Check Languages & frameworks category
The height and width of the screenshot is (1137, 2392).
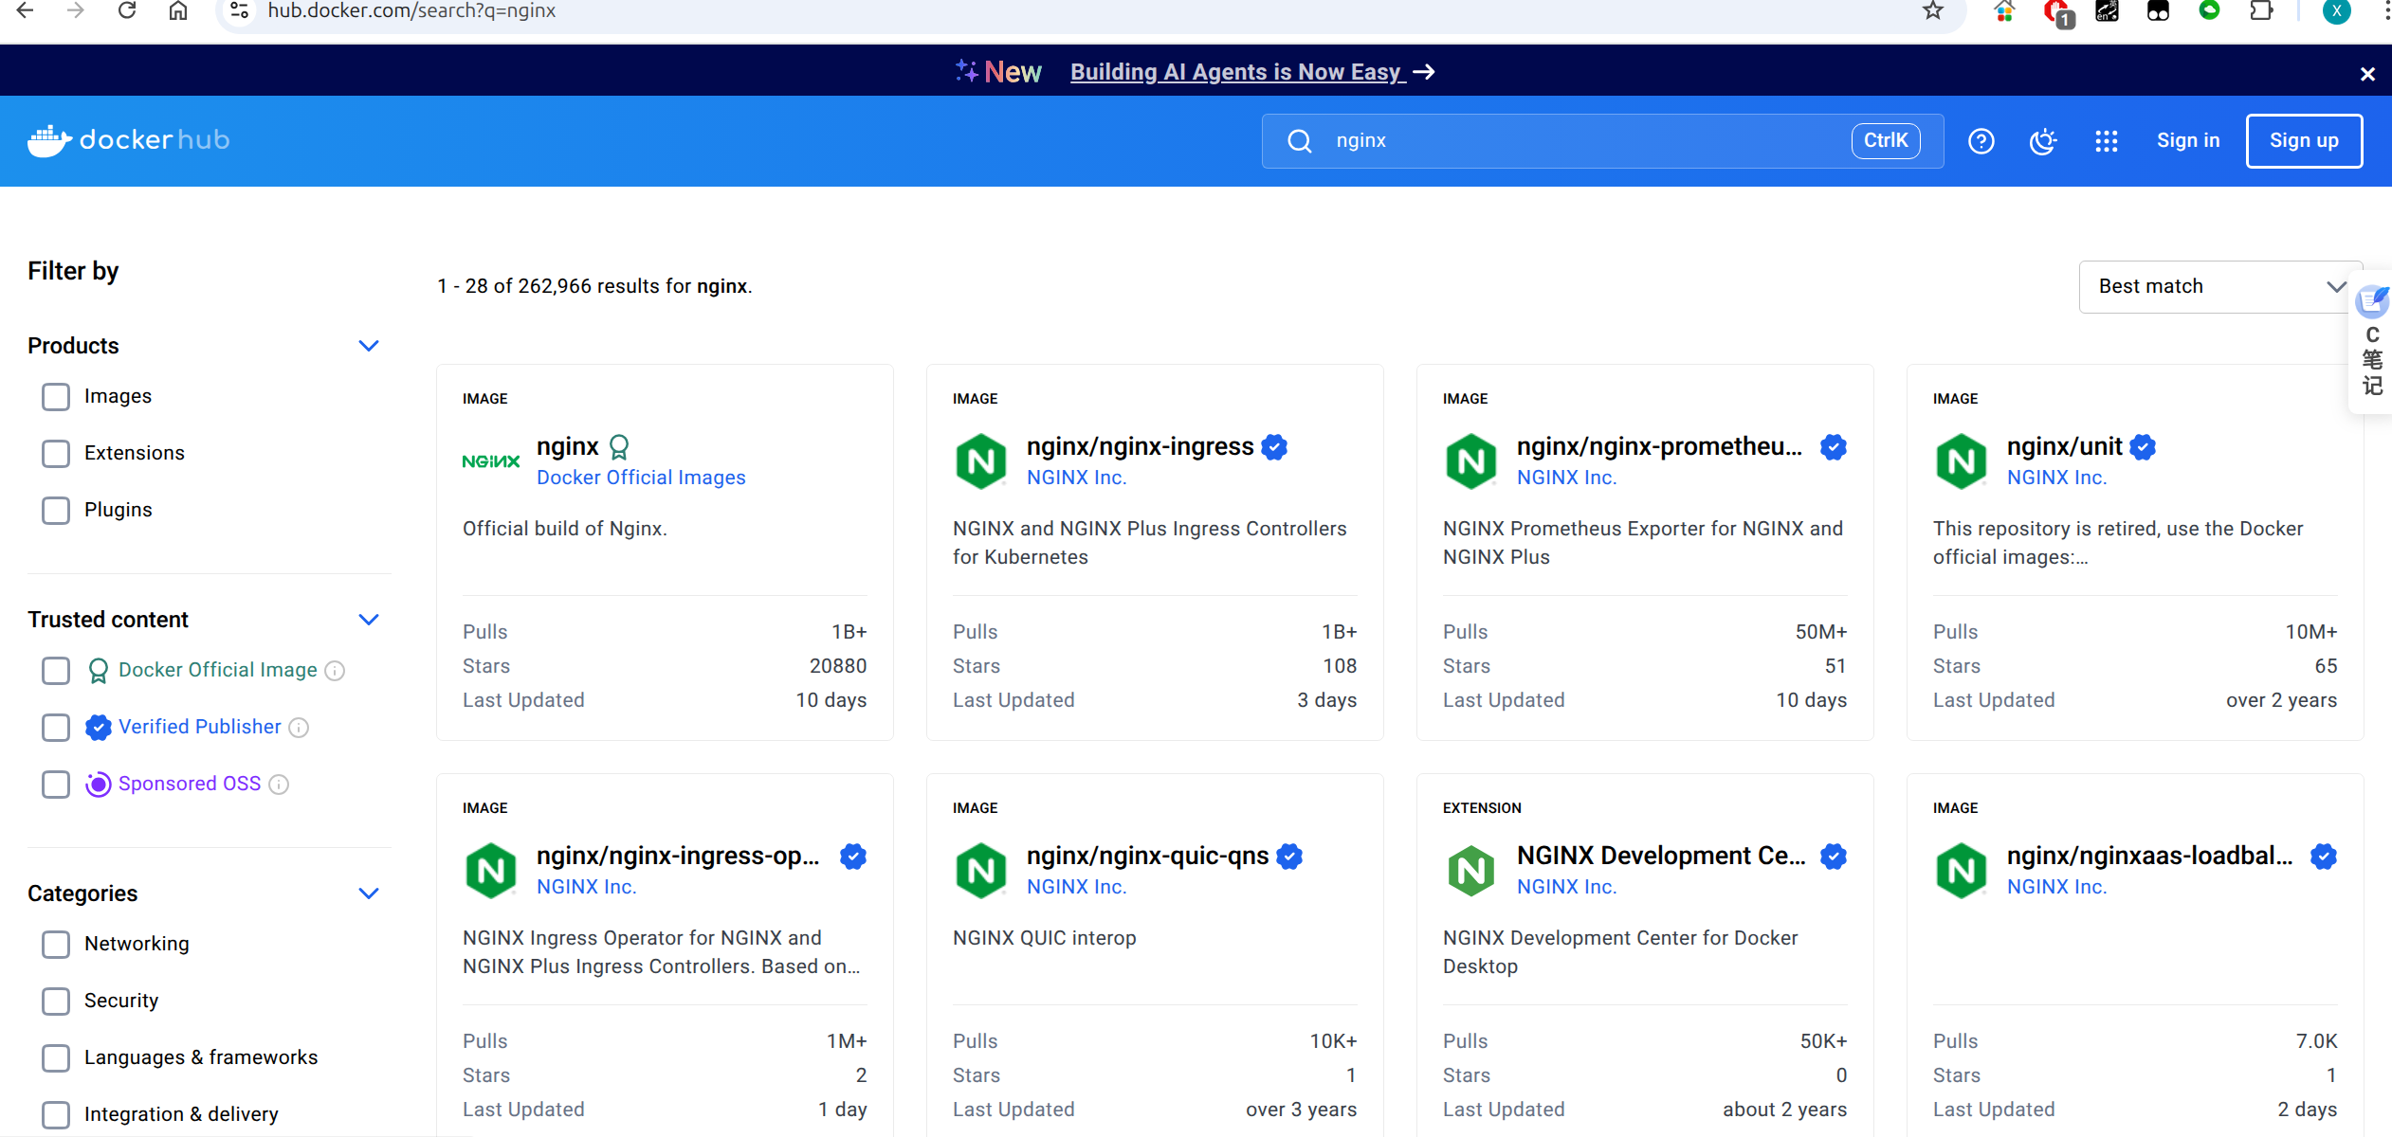tap(56, 1058)
